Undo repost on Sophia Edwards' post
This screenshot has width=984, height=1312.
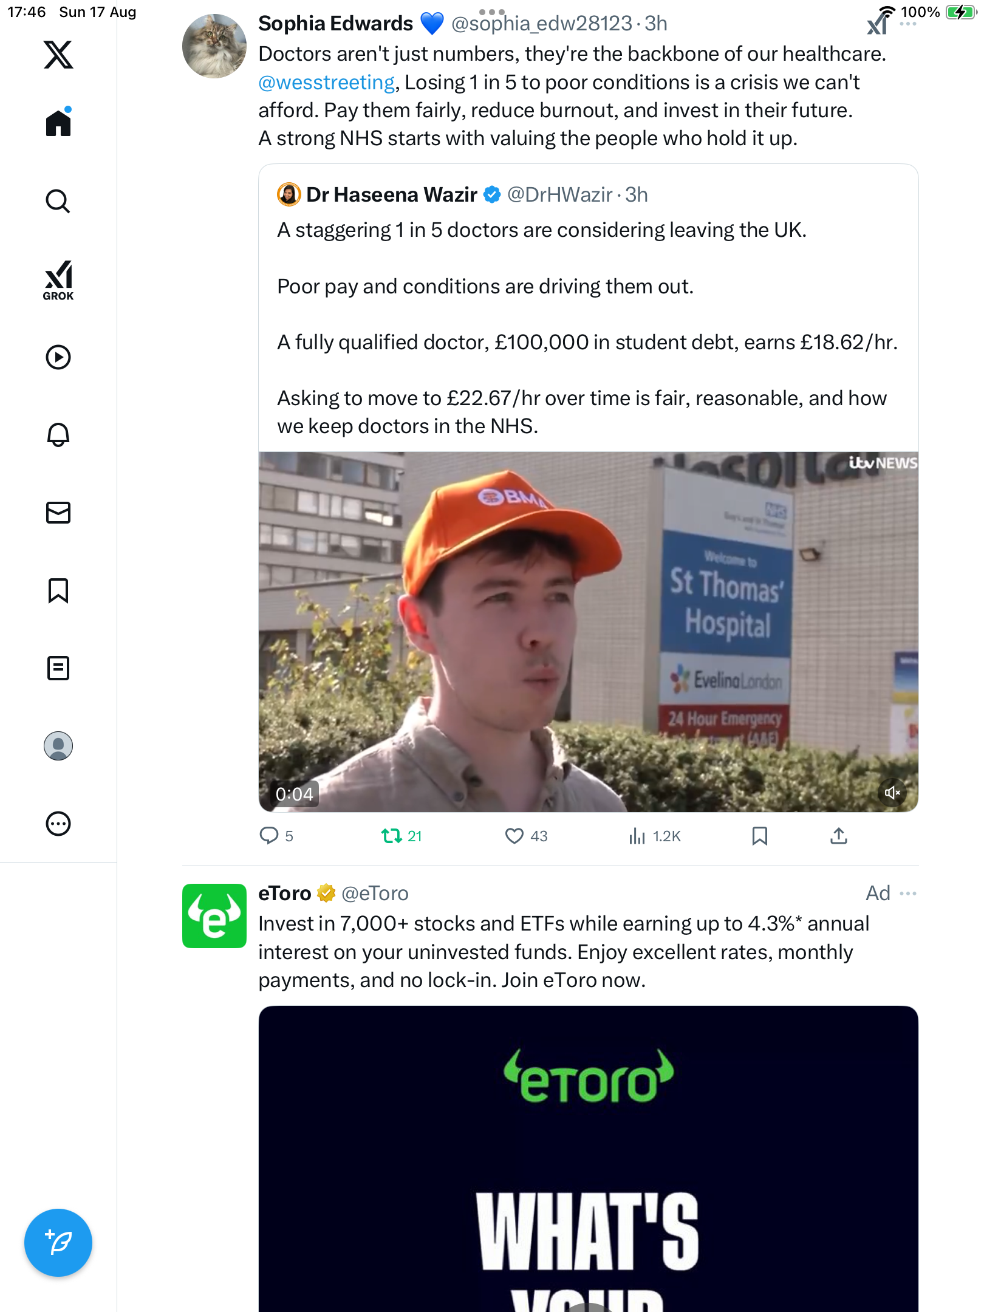(x=392, y=836)
